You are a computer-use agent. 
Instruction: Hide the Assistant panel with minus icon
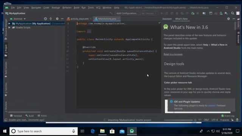tap(234, 19)
